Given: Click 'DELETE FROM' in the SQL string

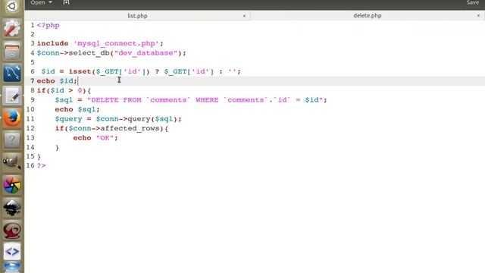Looking at the screenshot, I should (116, 100).
